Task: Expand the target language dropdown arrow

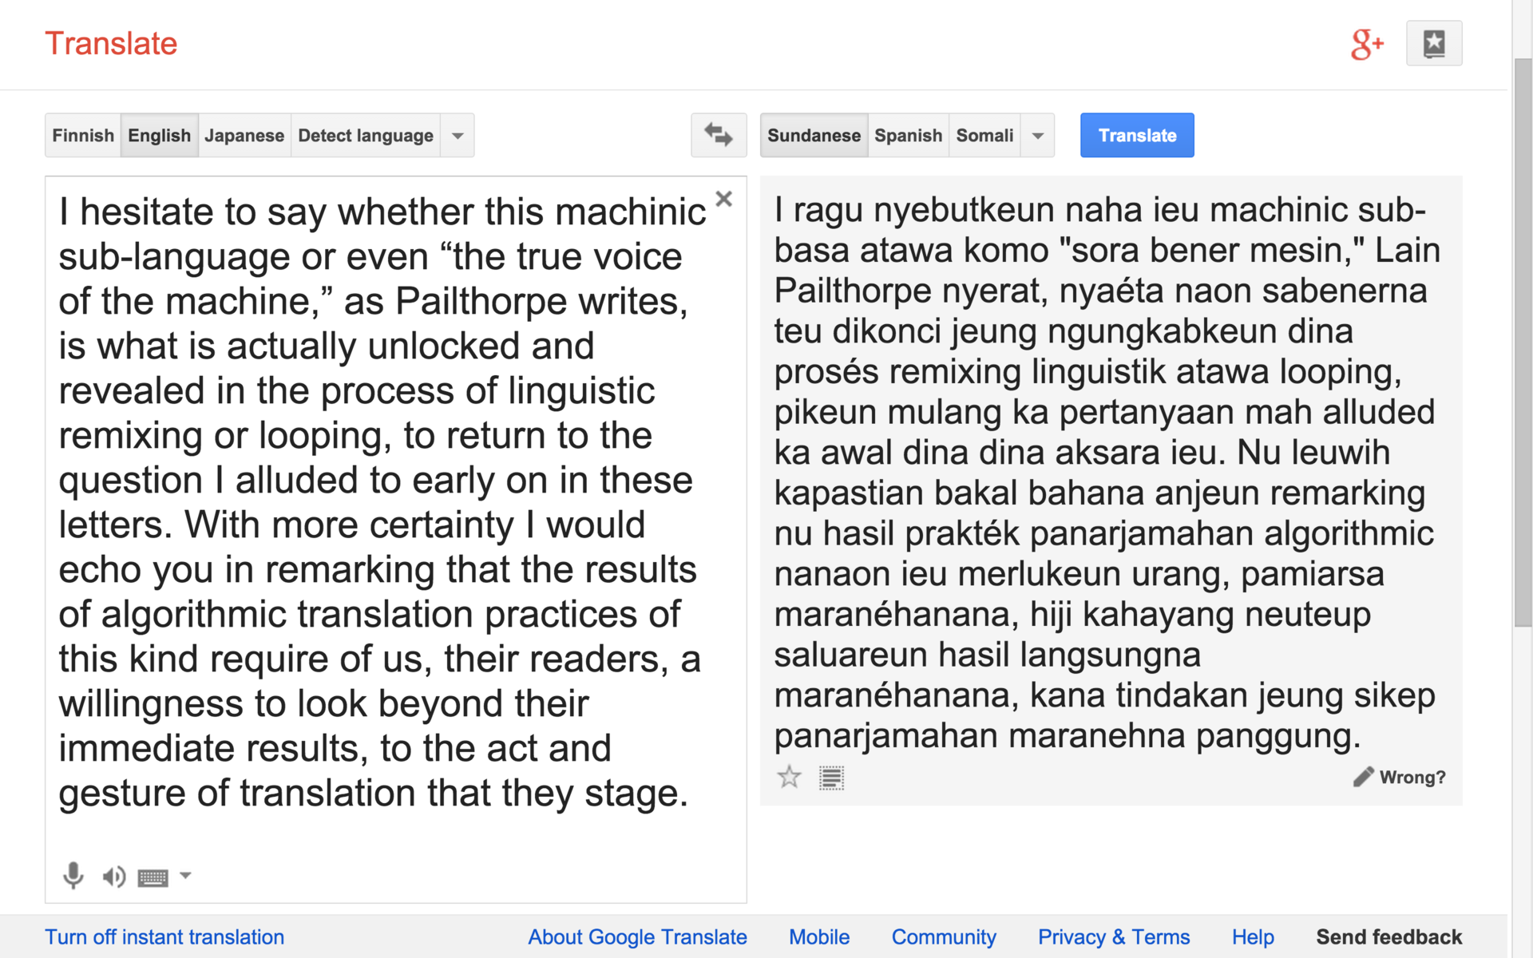Action: [x=1037, y=136]
